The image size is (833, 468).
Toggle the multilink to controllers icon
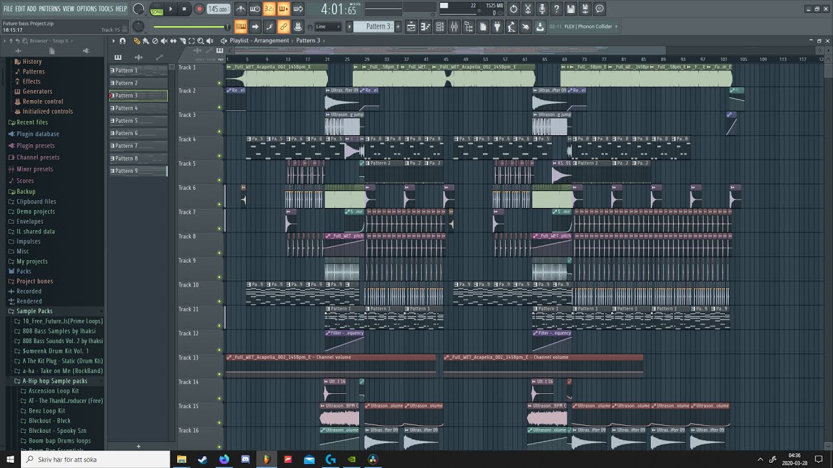tap(283, 27)
